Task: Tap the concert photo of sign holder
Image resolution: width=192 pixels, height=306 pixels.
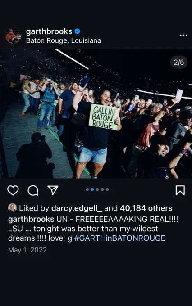Action: [x=96, y=113]
